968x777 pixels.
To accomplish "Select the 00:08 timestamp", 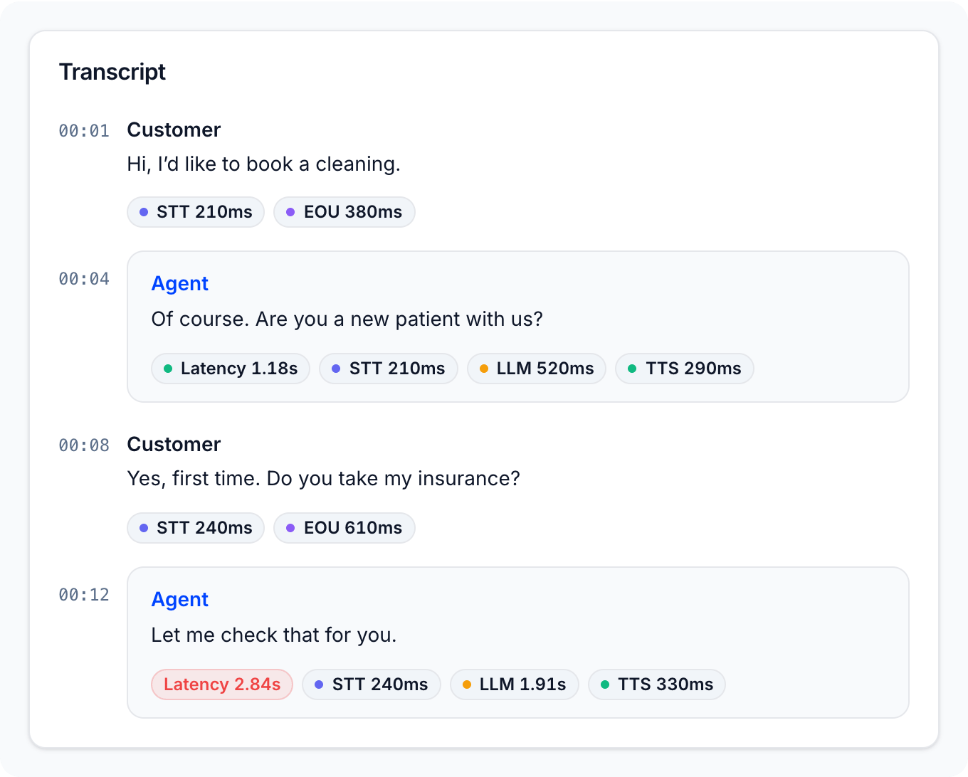I will 84,445.
